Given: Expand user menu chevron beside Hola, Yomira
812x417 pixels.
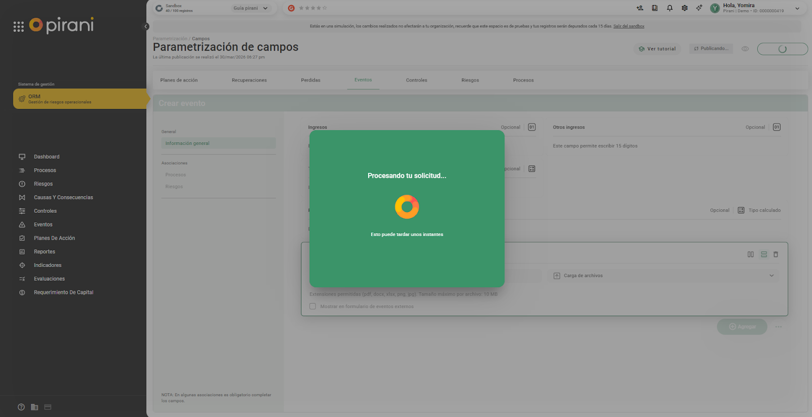Looking at the screenshot, I should coord(797,8).
